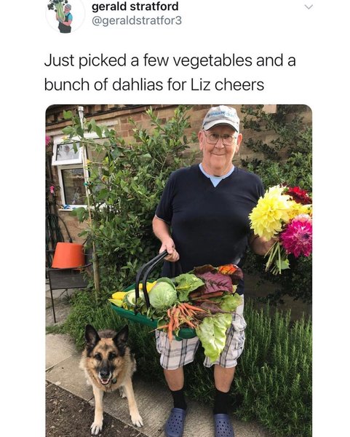
Task: Expand the tweet options chevron
Action: click(309, 7)
